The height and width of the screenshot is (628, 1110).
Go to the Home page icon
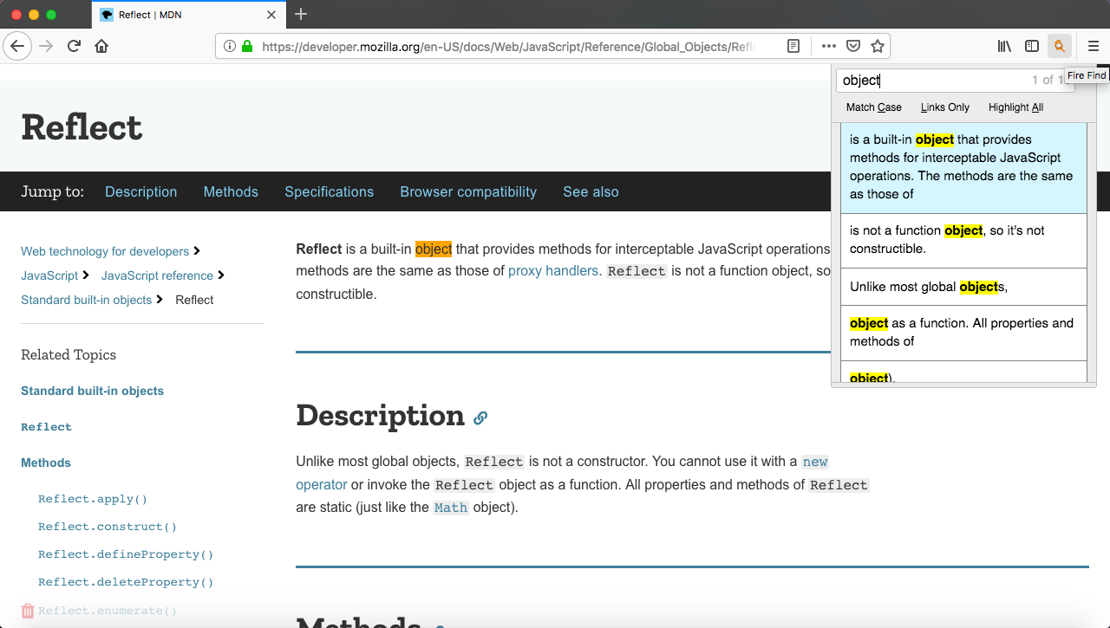[101, 46]
